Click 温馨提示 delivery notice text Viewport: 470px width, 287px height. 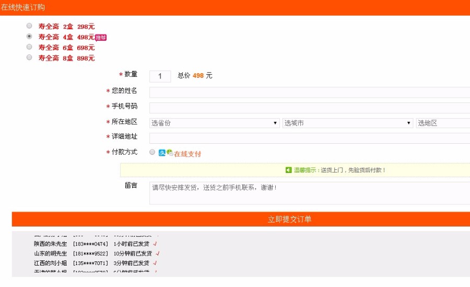point(339,170)
